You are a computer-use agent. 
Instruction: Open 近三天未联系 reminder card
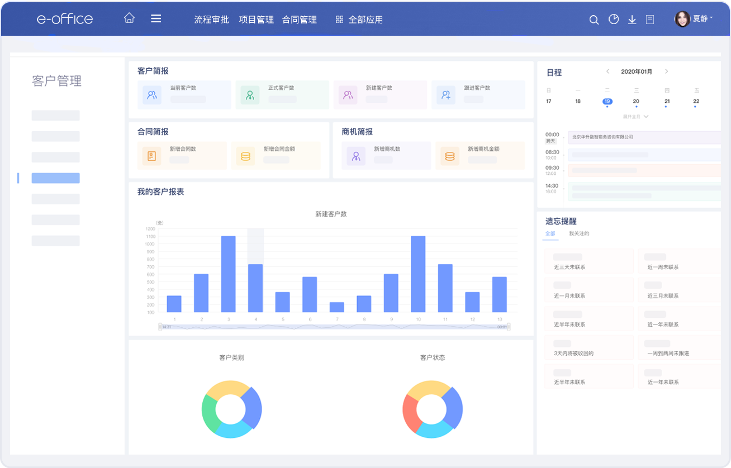coord(588,261)
